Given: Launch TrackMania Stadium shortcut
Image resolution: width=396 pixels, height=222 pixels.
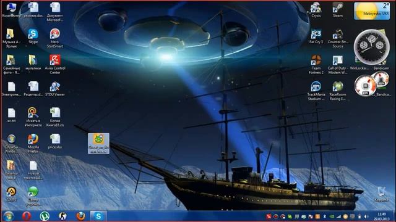Looking at the screenshot, I should click(x=316, y=91).
